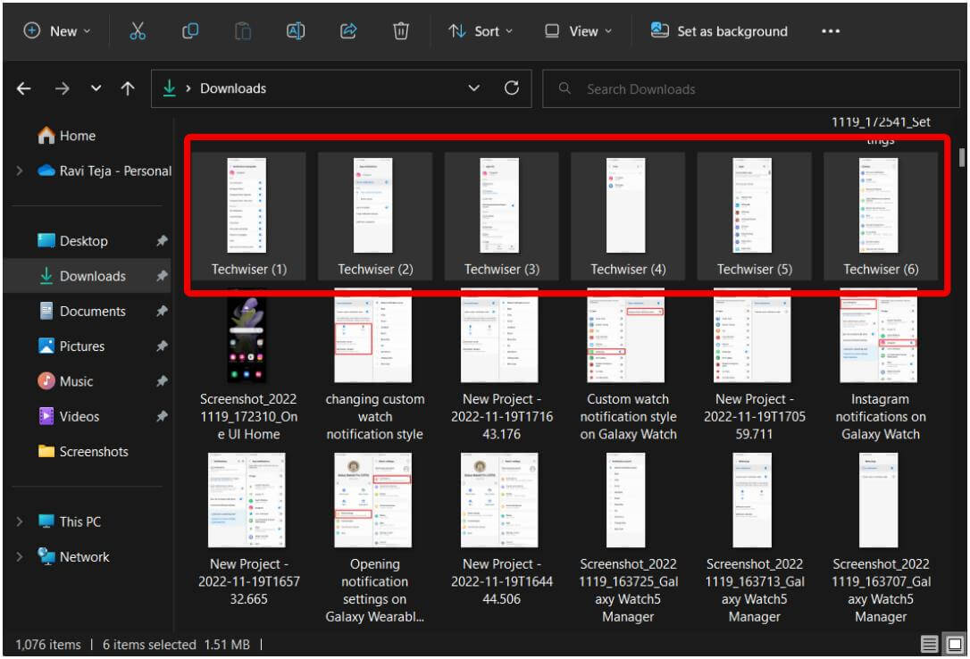Viewport: 970px width, 659px height.
Task: Select changing custom watch notification style file
Action: pos(375,366)
